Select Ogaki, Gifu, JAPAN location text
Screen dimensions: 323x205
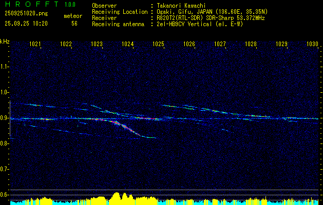(212, 12)
